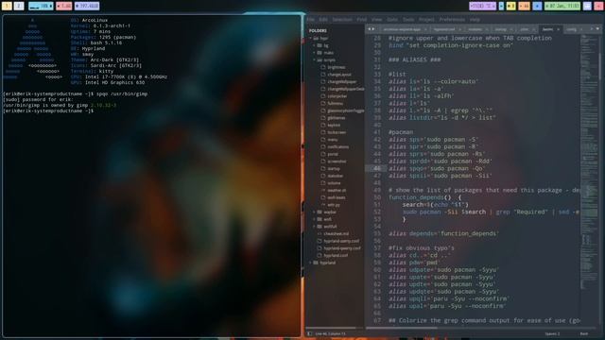Switch to workspace 1 in the top bar
The width and height of the screenshot is (605, 340).
pos(7,6)
